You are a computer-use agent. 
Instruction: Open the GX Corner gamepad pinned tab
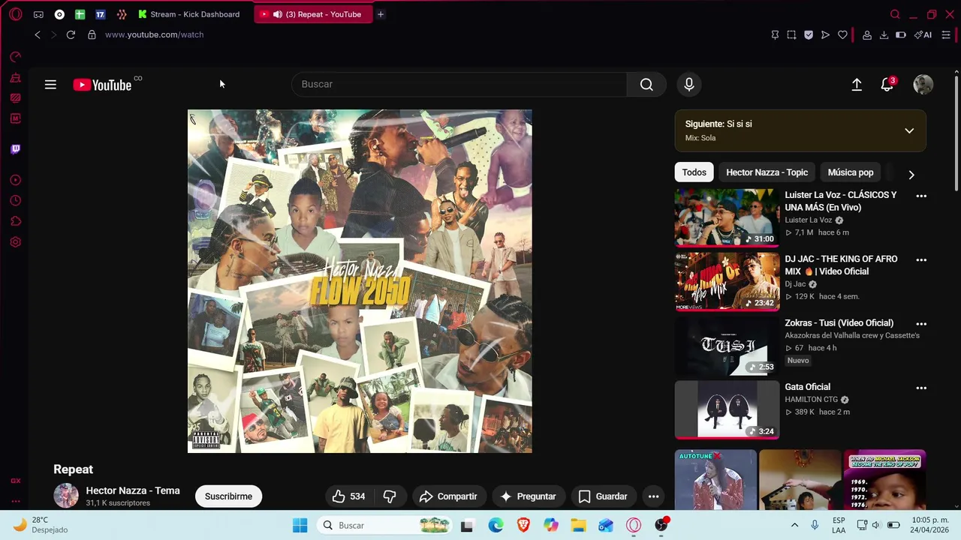[x=38, y=14]
